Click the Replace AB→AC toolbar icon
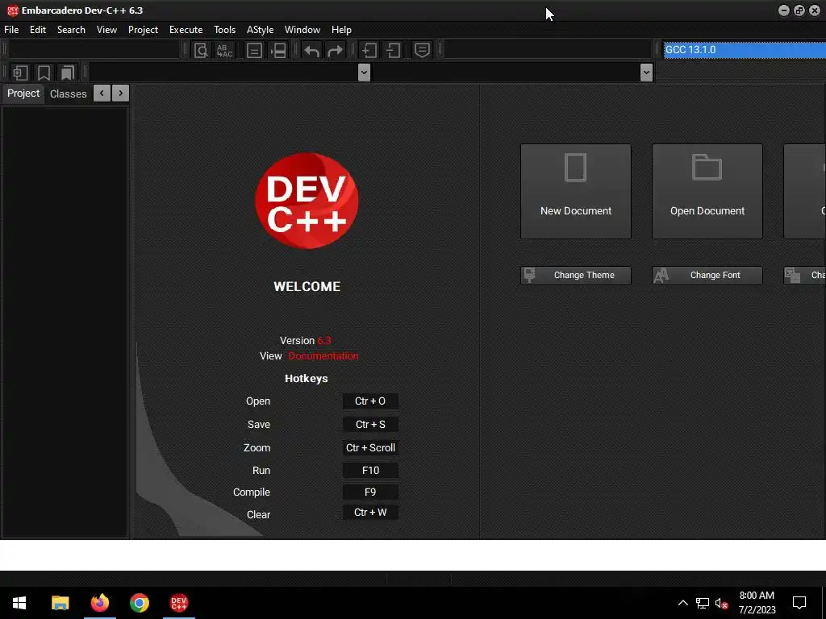Image resolution: width=826 pixels, height=619 pixels. (x=225, y=51)
